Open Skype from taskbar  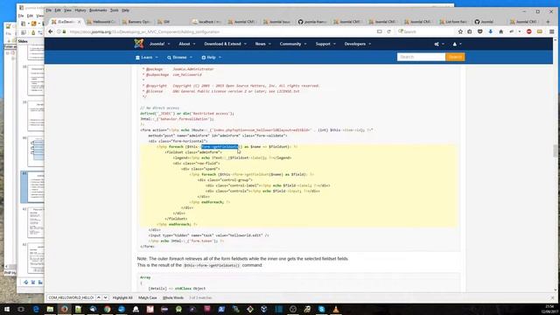coord(321,309)
